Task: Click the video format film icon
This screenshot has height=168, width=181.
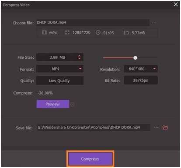Action: [x=44, y=33]
